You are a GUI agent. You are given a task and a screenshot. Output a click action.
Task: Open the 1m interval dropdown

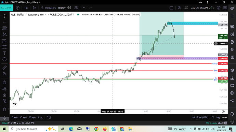click(x=26, y=8)
